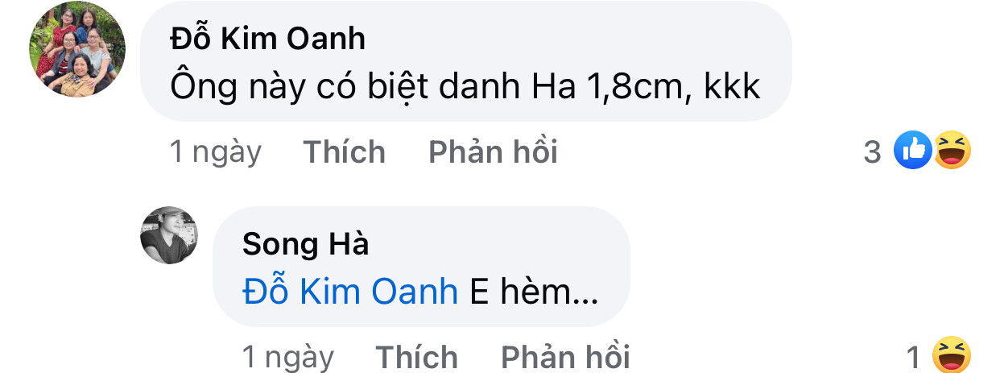This screenshot has height=373, width=1000.
Task: Click the comment text mentioning Ha 1,8cm
Action: (465, 86)
